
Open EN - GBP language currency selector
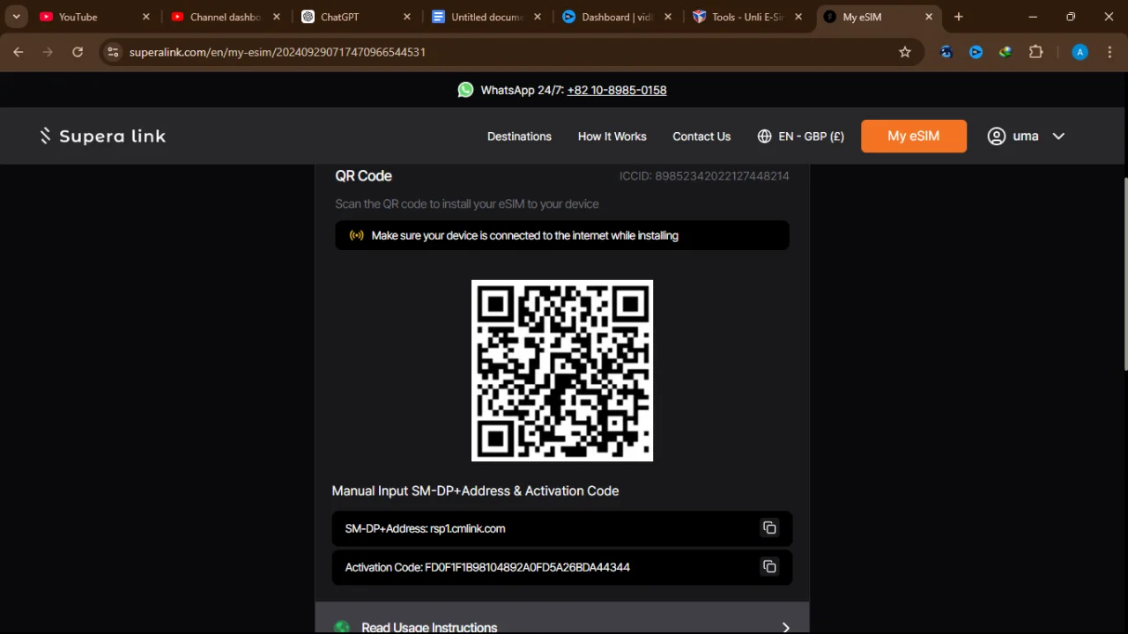[x=800, y=136]
